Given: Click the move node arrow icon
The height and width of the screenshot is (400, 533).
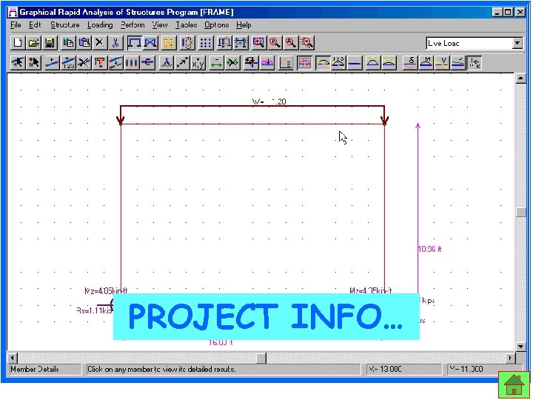Looking at the screenshot, I should 182,63.
